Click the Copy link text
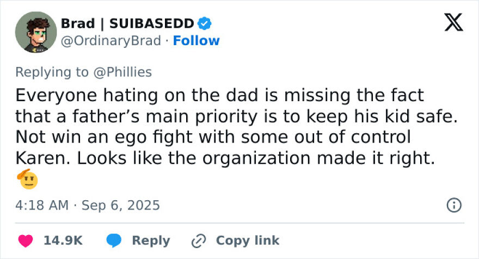The image size is (479, 259). [x=248, y=240]
